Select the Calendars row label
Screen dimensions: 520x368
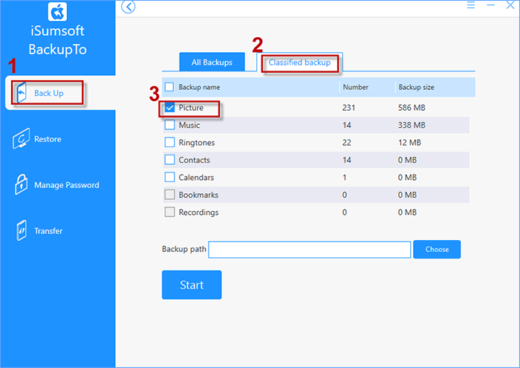196,178
